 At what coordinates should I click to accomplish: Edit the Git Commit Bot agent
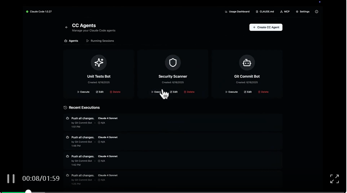pos(248,92)
